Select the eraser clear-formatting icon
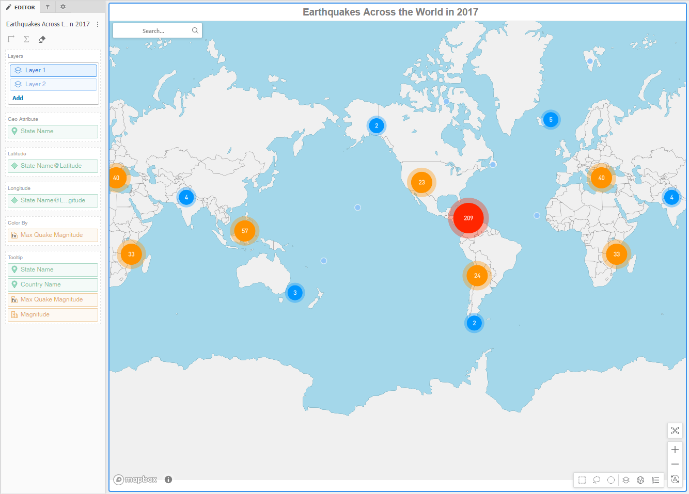689x494 pixels. click(x=41, y=39)
